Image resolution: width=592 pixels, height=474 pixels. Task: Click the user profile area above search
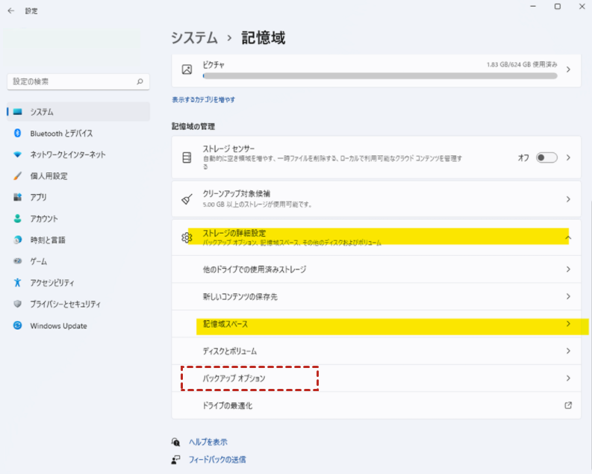tap(72, 49)
